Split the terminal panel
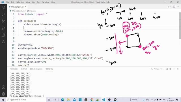This screenshot has width=181, height=102. (x=167, y=69)
